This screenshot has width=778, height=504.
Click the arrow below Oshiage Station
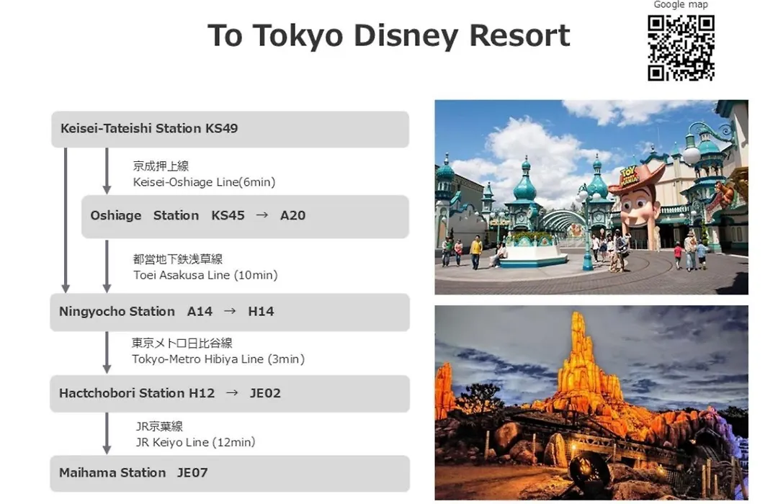click(107, 266)
